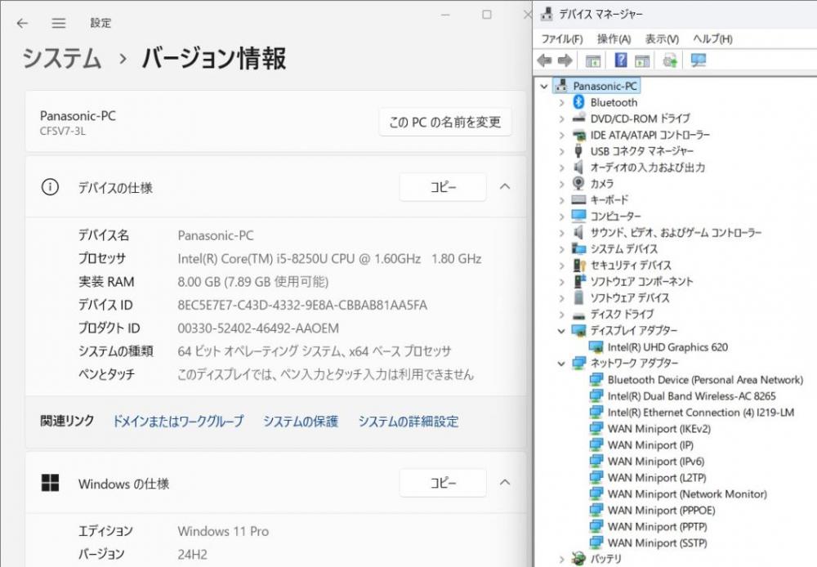Collapse the Panasonic-PC root node

[x=544, y=86]
